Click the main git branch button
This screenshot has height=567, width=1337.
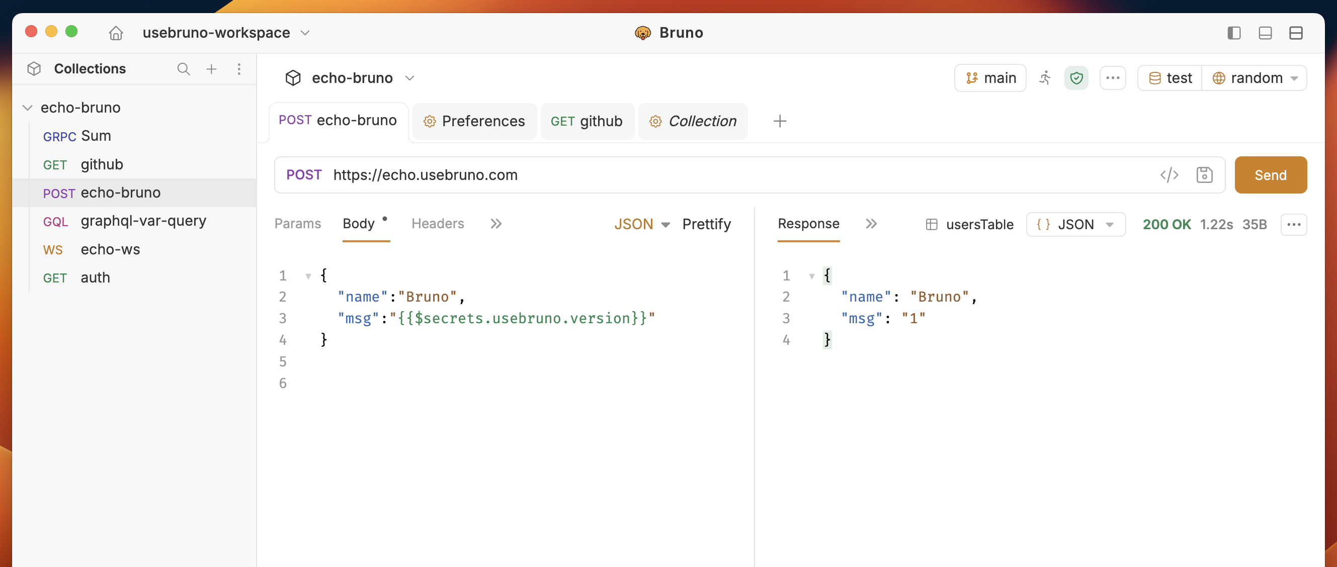point(990,78)
